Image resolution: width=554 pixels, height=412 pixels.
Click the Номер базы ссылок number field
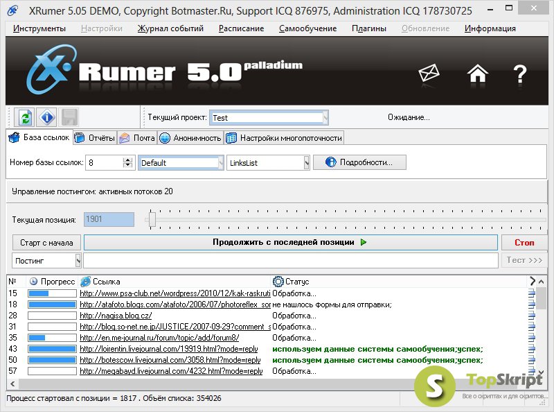pos(105,163)
